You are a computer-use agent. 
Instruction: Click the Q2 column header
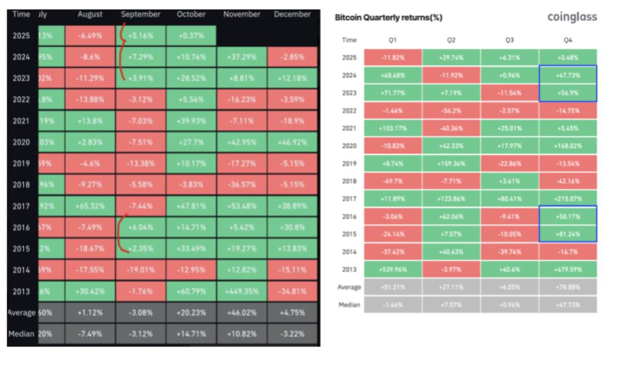(x=451, y=40)
